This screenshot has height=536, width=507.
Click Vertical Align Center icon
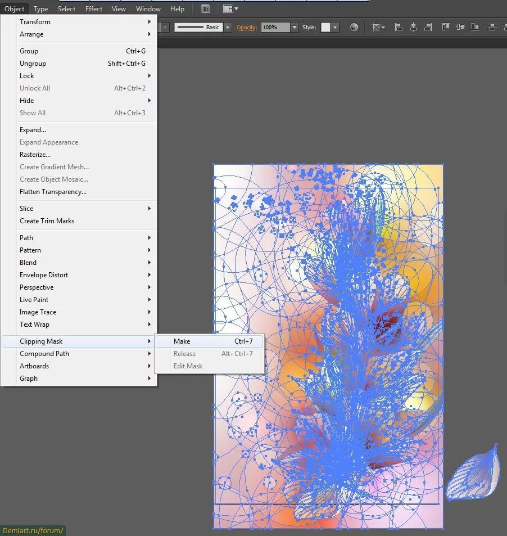460,27
